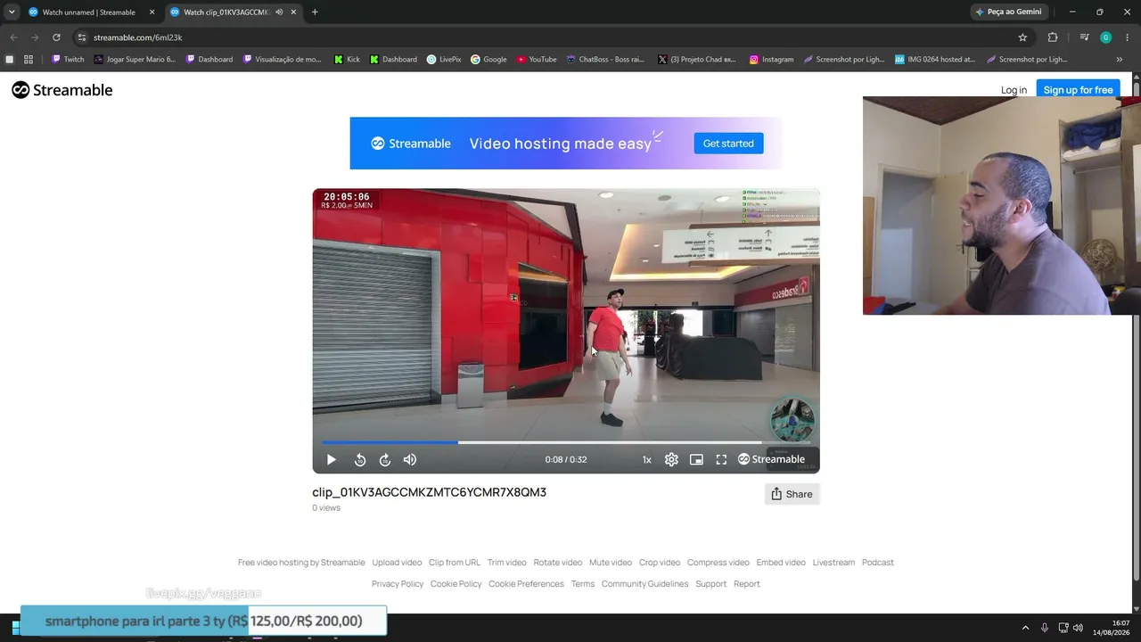
Task: Open the Livestream footer link
Action: pyautogui.click(x=833, y=563)
